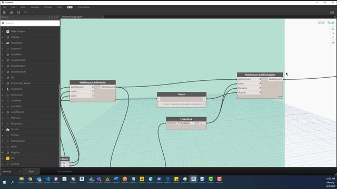
Task: Click the middle Code Block node header
Action: [186, 119]
